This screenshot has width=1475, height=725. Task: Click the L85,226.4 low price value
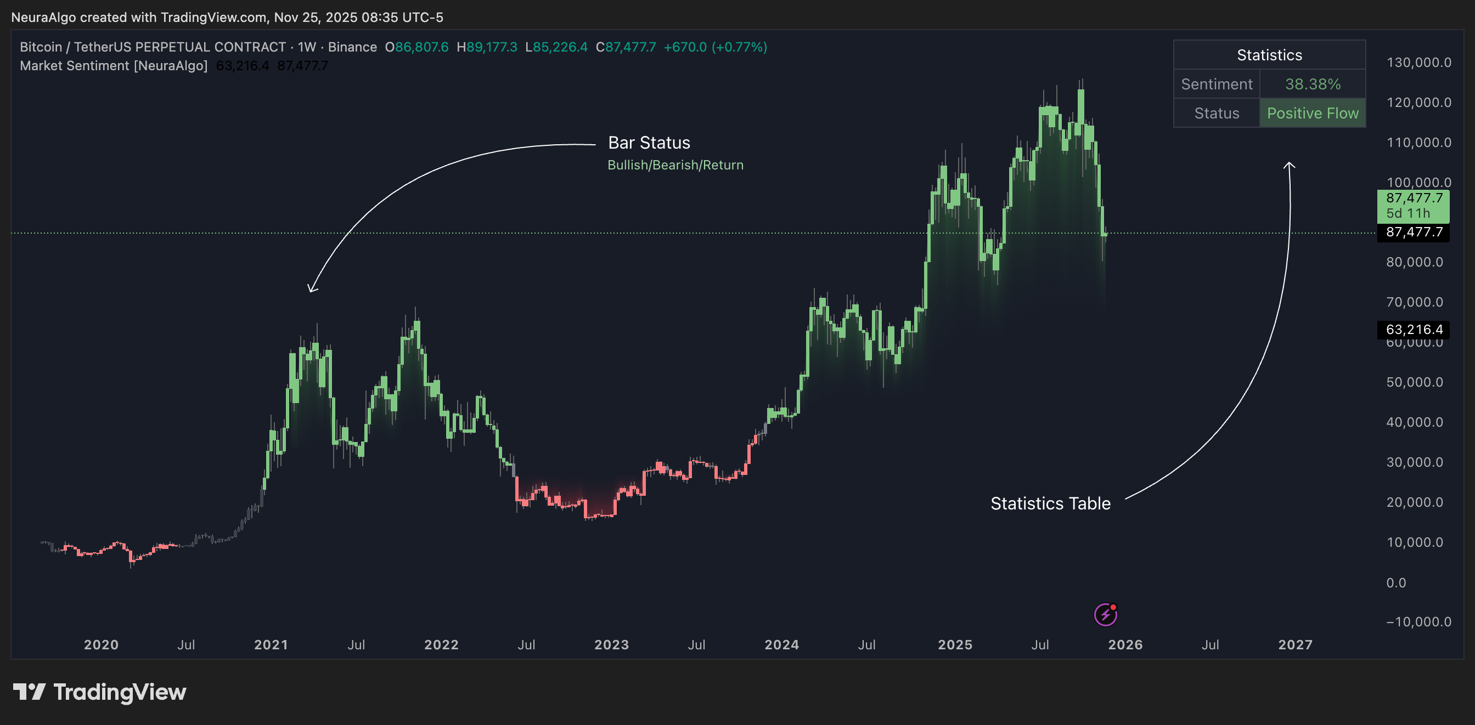(556, 47)
